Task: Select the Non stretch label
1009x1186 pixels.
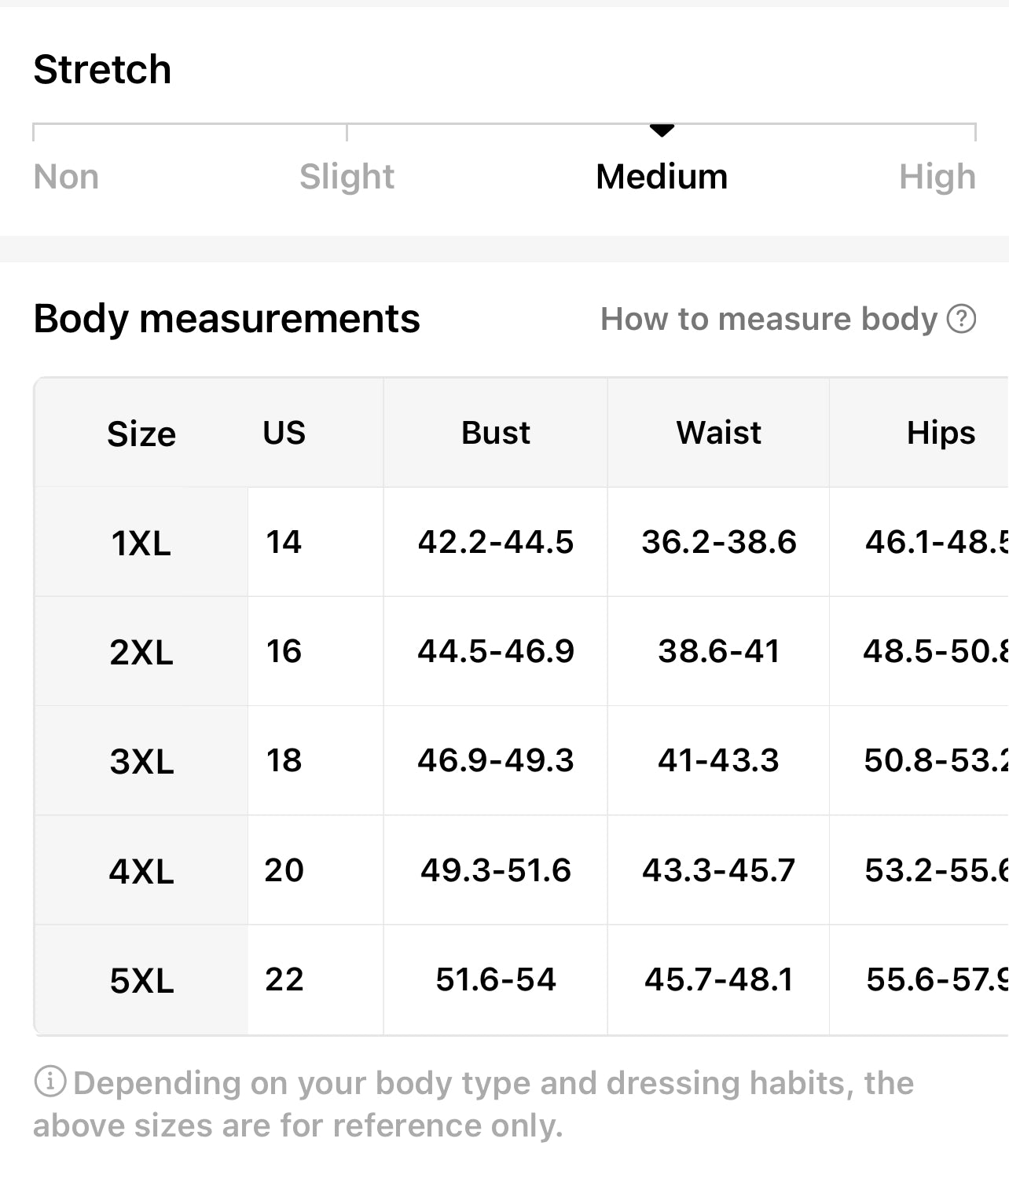Action: pyautogui.click(x=66, y=177)
